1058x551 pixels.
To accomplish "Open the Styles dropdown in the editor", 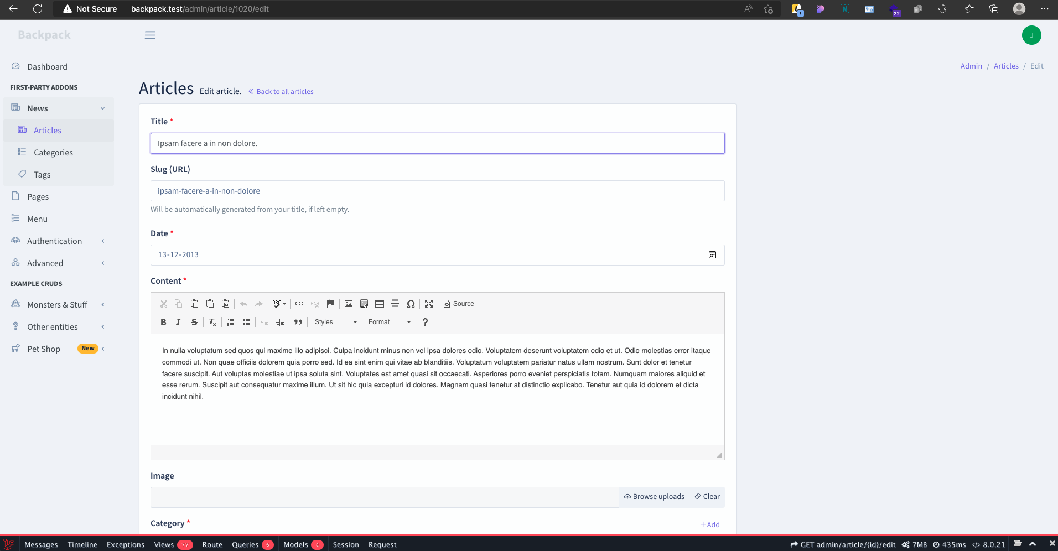I will [334, 321].
